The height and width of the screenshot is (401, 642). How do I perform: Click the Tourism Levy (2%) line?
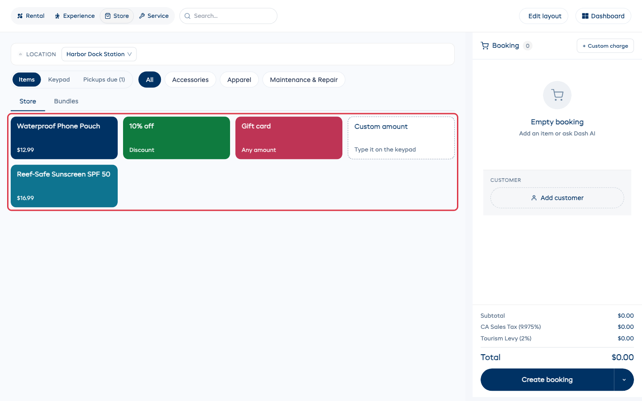tap(557, 339)
